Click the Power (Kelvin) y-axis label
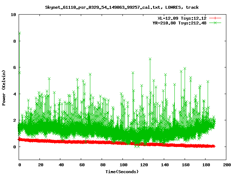 (4, 87)
